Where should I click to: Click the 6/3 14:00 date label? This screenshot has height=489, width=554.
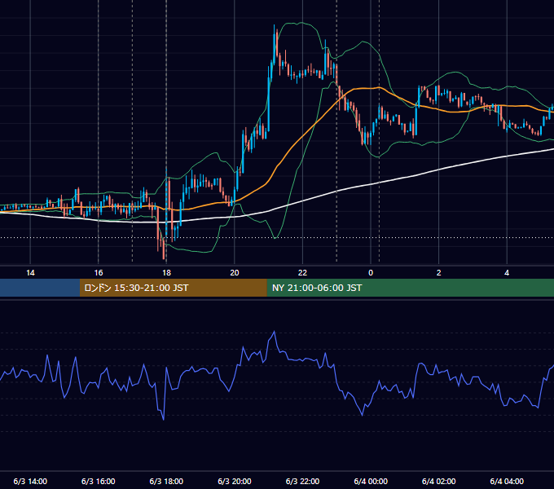30,481
